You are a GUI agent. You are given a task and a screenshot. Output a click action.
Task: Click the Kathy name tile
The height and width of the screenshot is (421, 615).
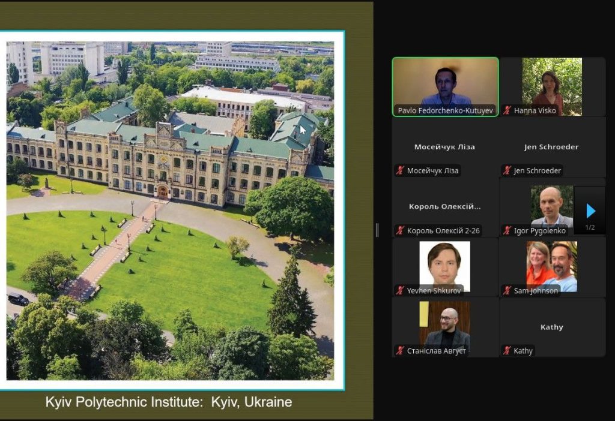click(x=552, y=327)
